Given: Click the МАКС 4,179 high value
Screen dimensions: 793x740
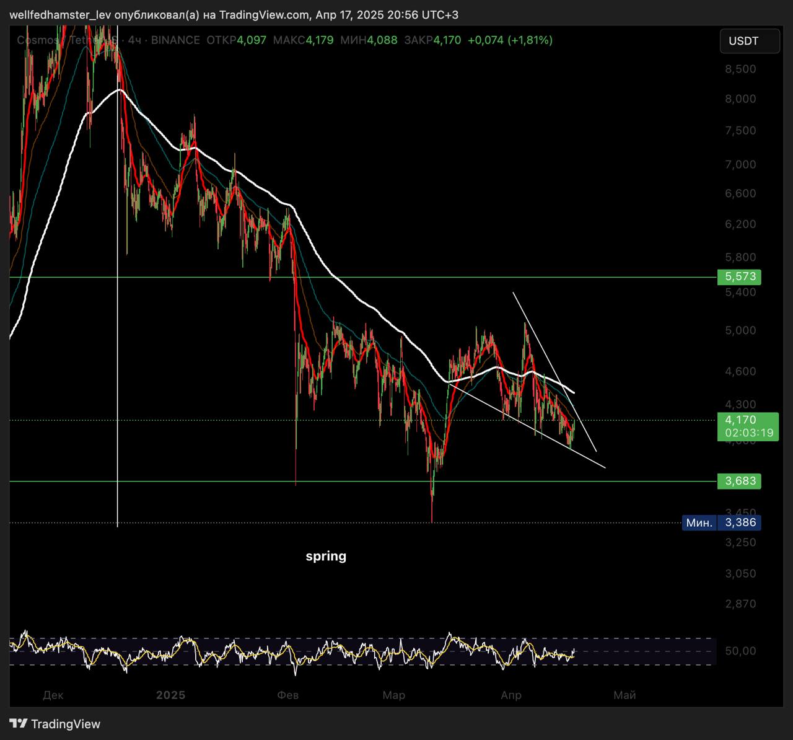Looking at the screenshot, I should pyautogui.click(x=303, y=40).
